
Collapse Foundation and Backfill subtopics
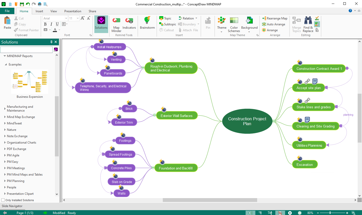pos(153,167)
